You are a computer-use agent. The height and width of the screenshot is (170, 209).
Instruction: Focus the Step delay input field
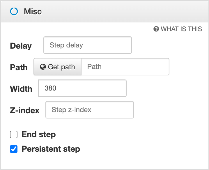87,45
